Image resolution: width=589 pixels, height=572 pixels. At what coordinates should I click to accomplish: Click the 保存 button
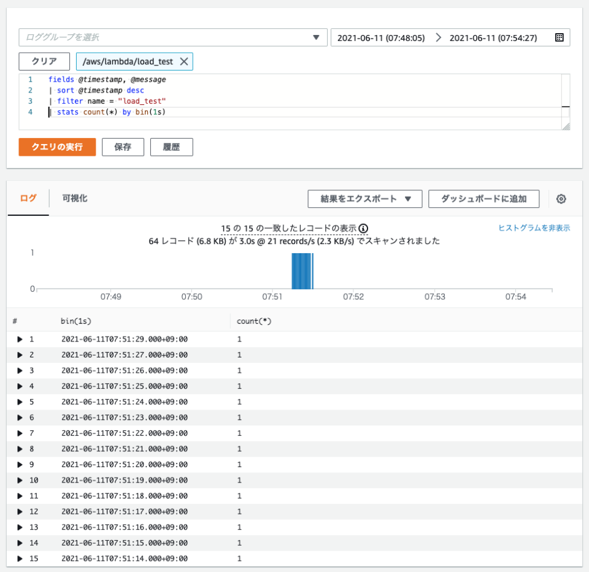(123, 147)
